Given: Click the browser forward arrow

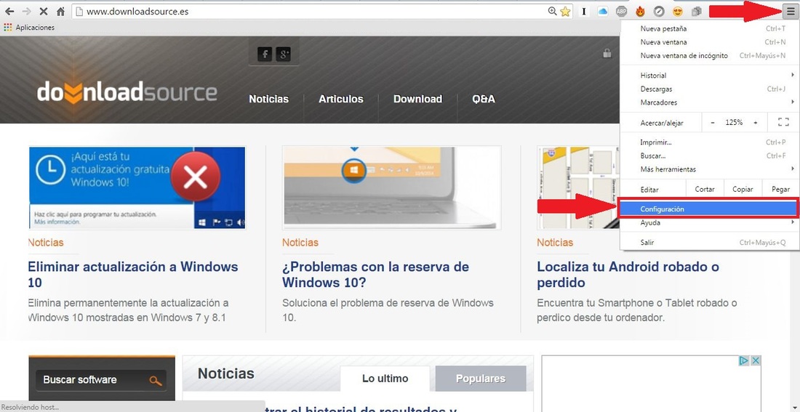Looking at the screenshot, I should (26, 11).
